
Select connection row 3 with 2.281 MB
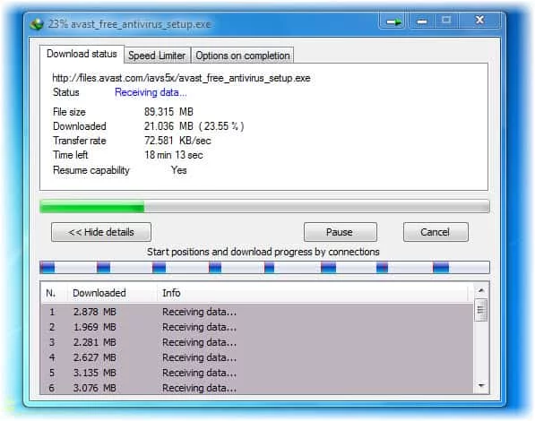click(x=257, y=342)
